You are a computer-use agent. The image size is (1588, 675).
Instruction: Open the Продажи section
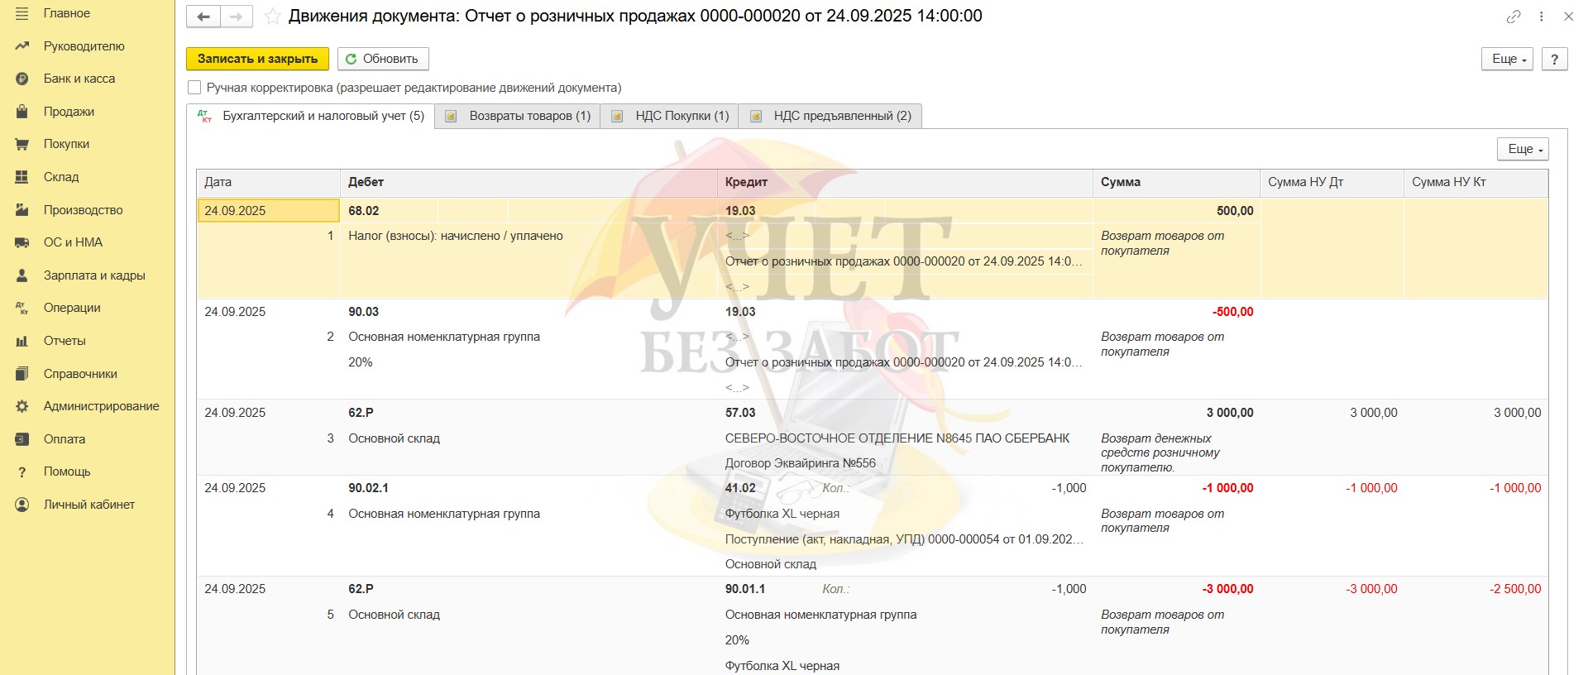coord(69,112)
